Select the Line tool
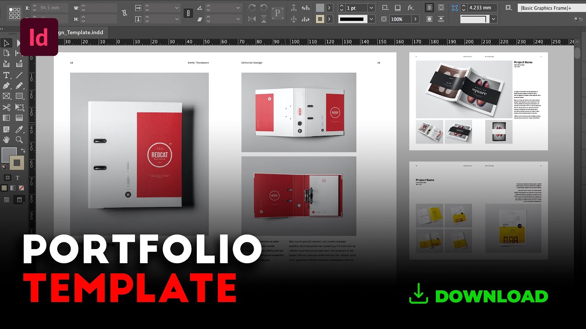 coord(19,75)
